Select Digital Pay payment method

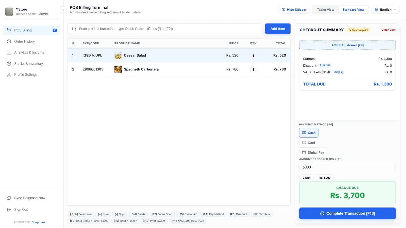pyautogui.click(x=313, y=153)
